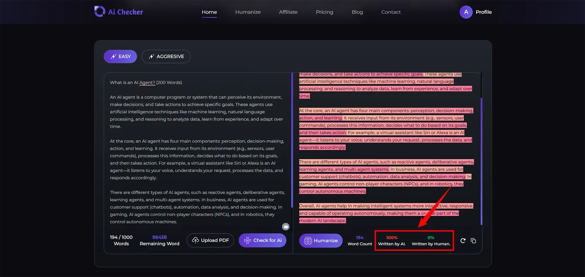This screenshot has height=277, width=585.
Task: Click the Upload PDF button
Action: tap(210, 240)
